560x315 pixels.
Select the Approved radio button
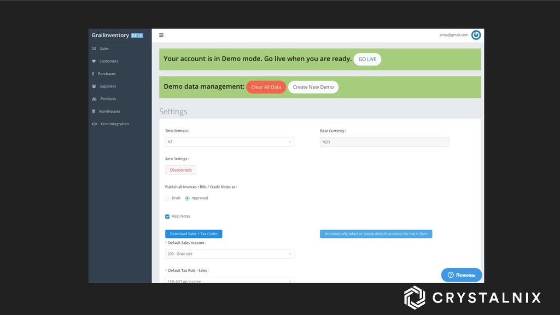(187, 198)
